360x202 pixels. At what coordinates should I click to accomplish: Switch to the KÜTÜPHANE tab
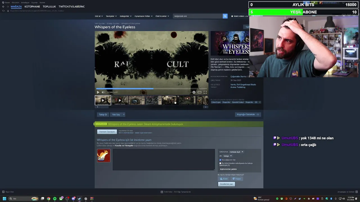coord(32,6)
